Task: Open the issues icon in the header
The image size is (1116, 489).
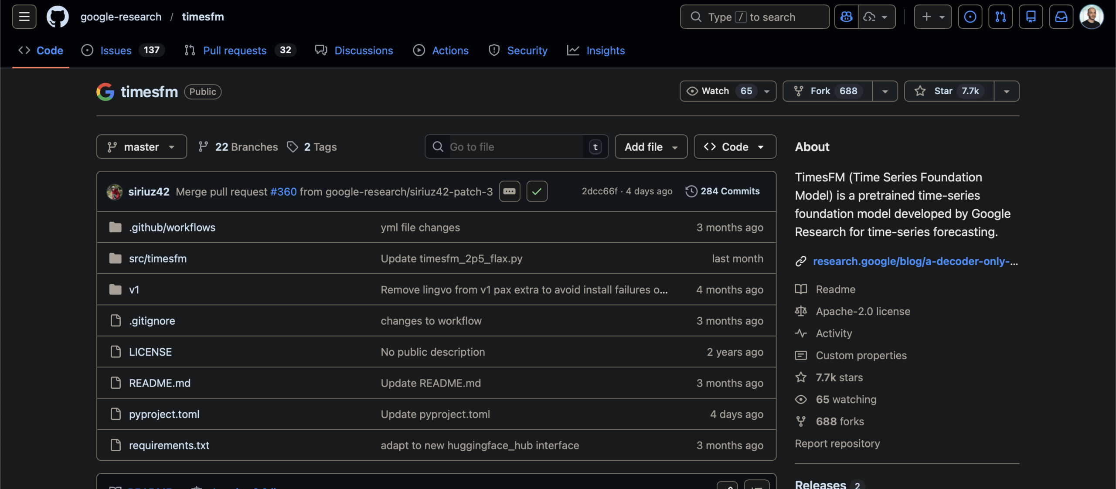Action: coord(970,17)
